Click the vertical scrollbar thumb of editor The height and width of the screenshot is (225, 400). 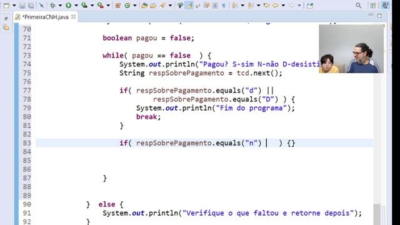(377, 214)
